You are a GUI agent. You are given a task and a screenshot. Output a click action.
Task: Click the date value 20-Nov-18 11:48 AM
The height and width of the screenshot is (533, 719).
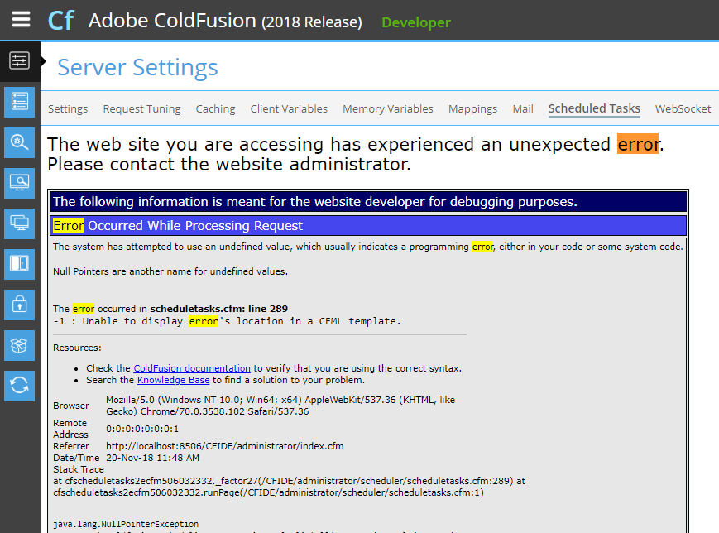tap(152, 458)
